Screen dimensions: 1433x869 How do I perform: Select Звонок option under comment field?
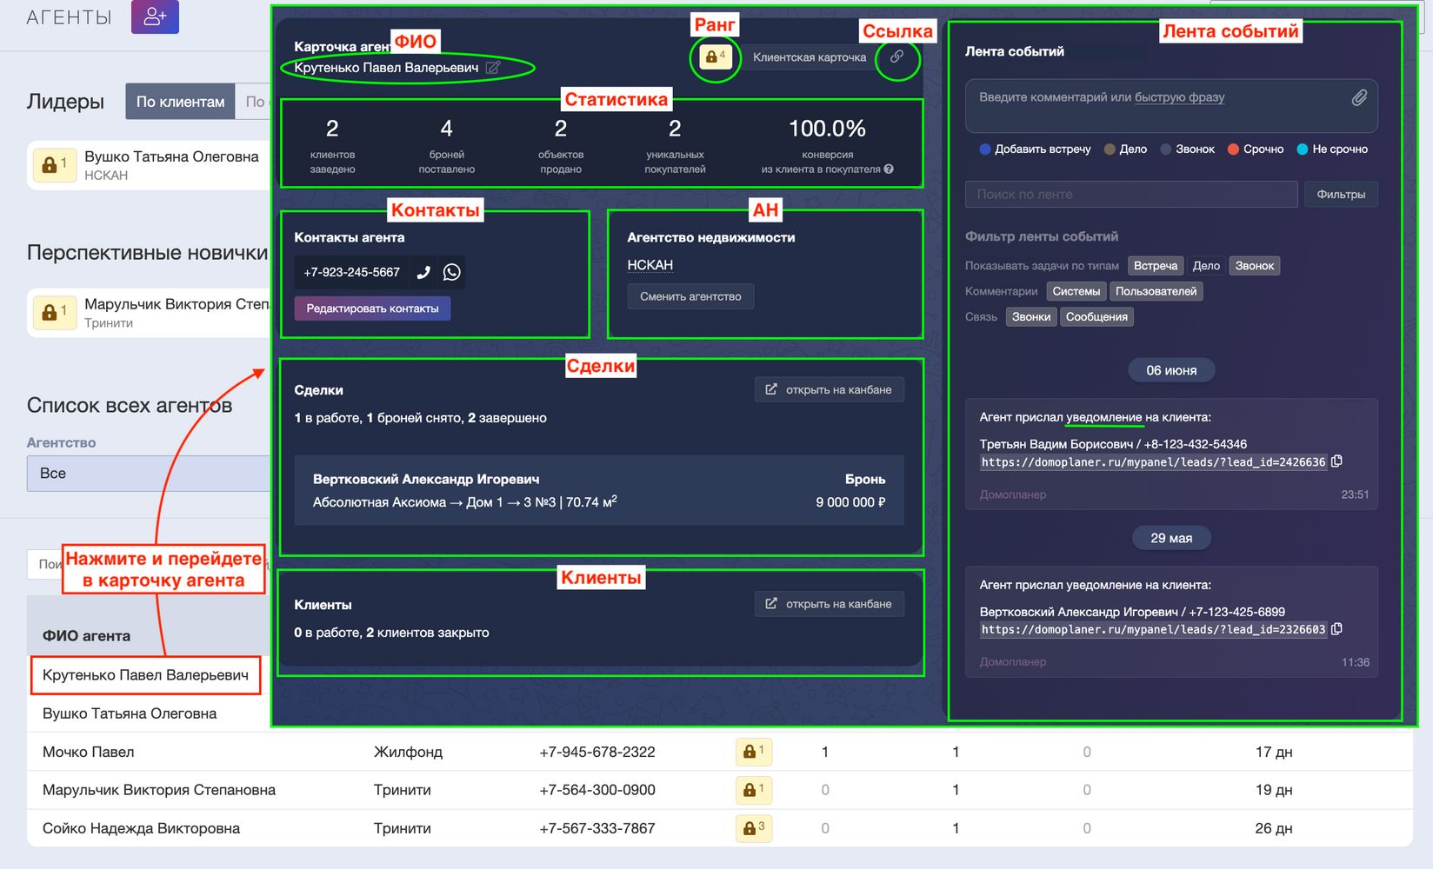pyautogui.click(x=1187, y=149)
